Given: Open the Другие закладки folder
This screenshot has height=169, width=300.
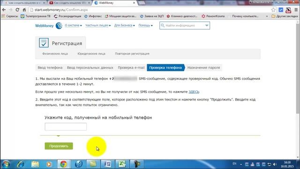Looking at the screenshot, I should tap(285, 16).
